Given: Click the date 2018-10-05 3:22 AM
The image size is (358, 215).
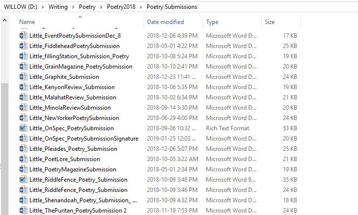Looking at the screenshot, I should click(x=172, y=159).
